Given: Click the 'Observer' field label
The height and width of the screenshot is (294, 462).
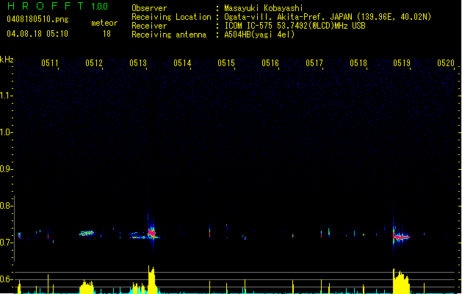Looking at the screenshot, I should (x=149, y=8).
